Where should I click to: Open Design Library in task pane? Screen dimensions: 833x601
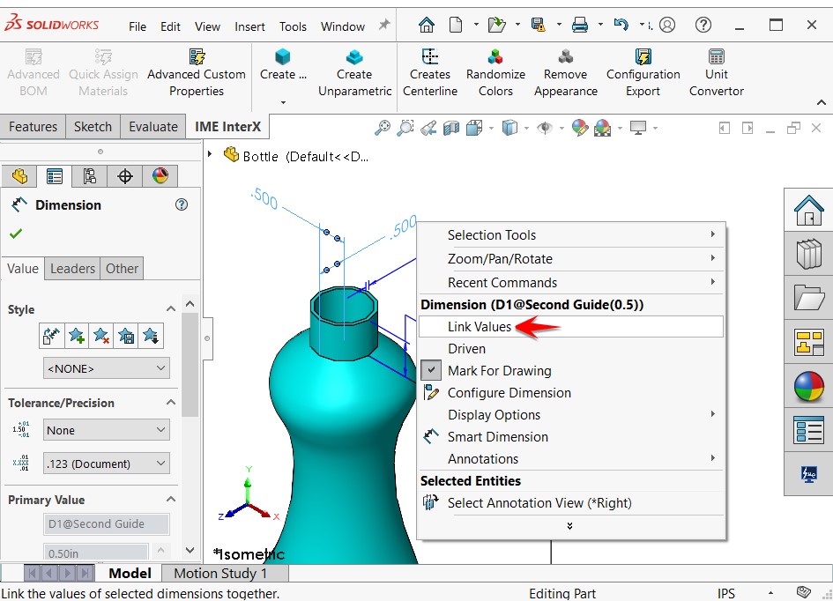(x=808, y=254)
